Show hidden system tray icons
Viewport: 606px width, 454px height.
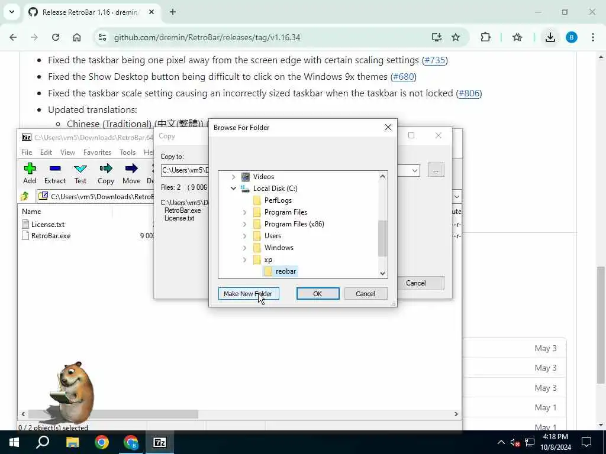[501, 442]
